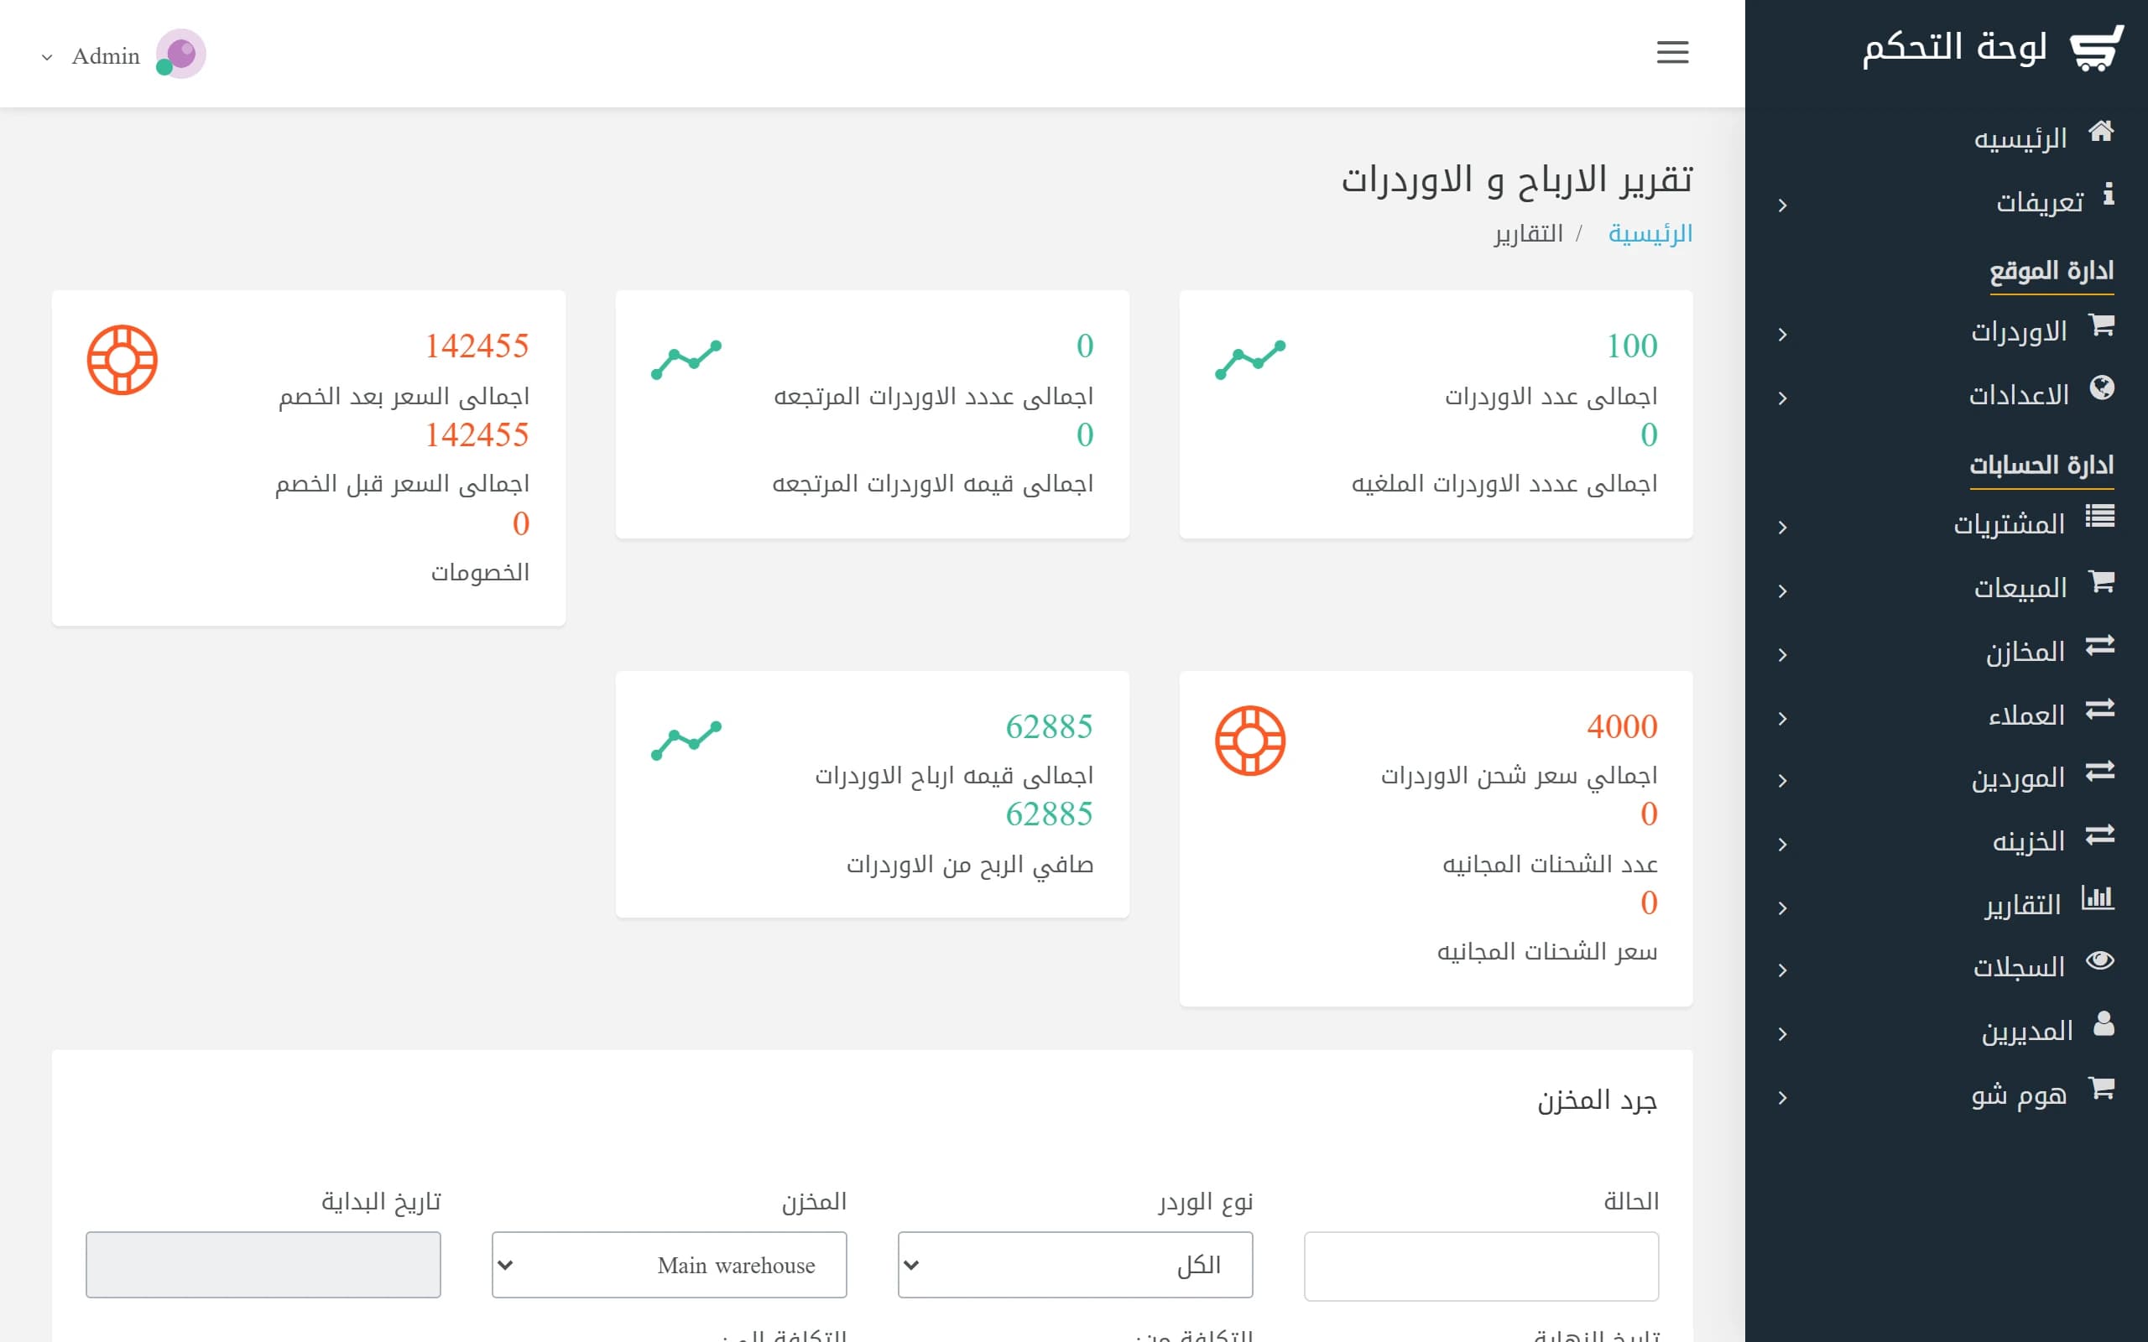Click the exchange icon beside العملاء
The width and height of the screenshot is (2148, 1342).
(x=2100, y=708)
